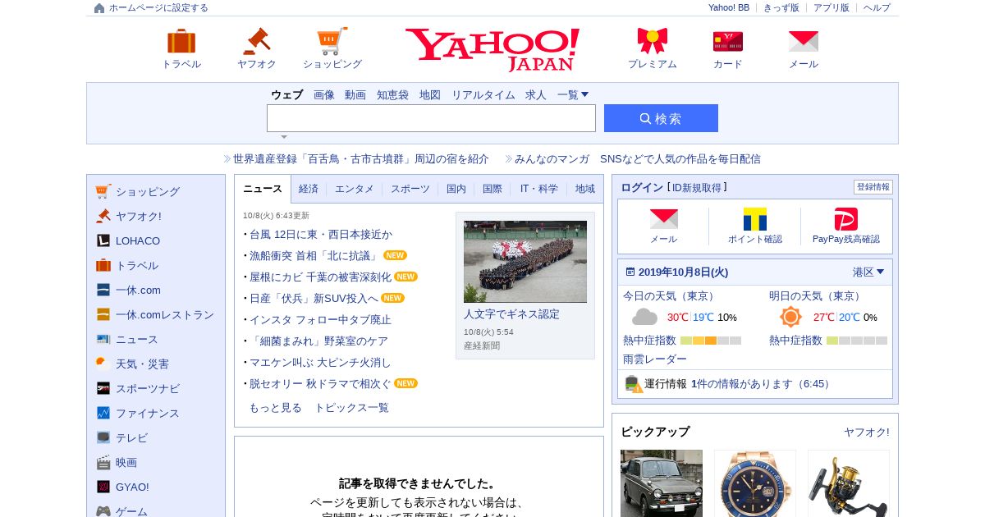This screenshot has height=517, width=985.
Task: Select 画像 search category
Action: (324, 94)
